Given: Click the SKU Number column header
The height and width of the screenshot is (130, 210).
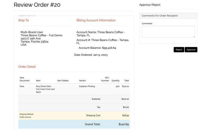Looking at the screenshot, I should coord(105,79).
